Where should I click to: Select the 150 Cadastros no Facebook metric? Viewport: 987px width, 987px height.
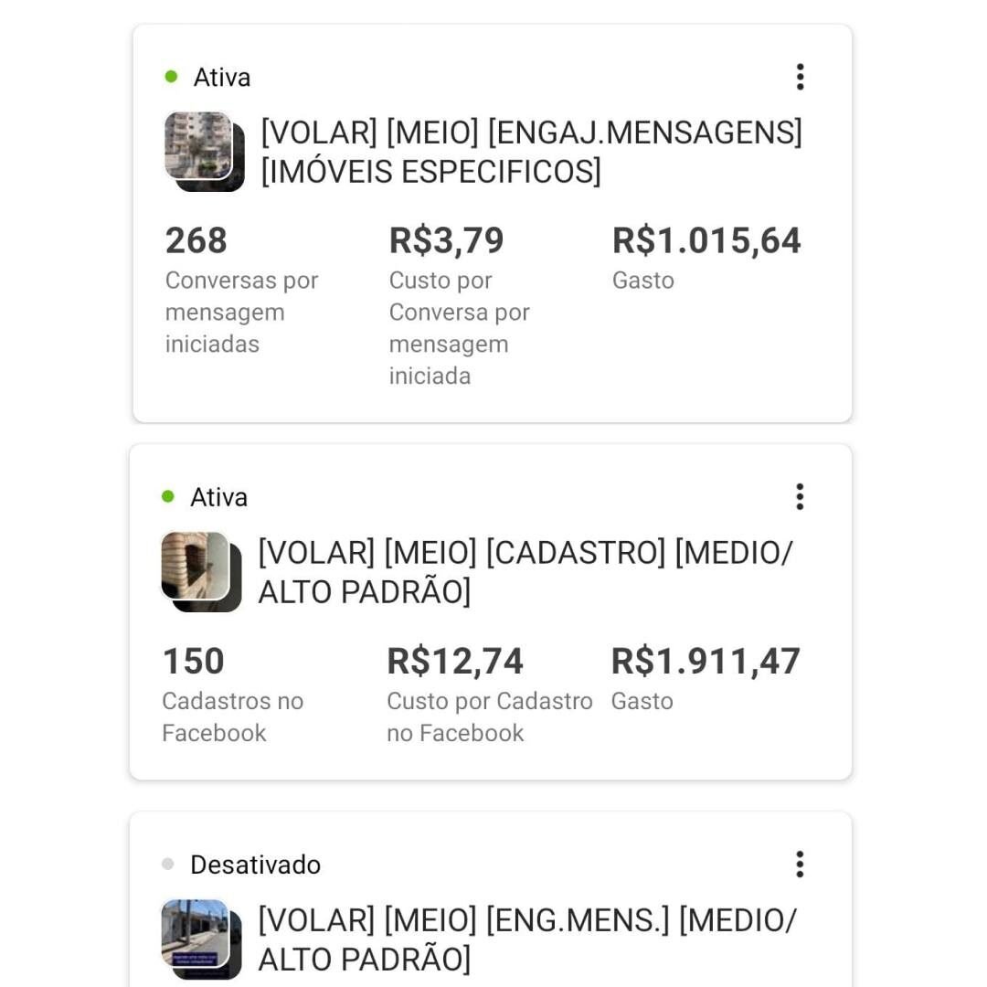(194, 662)
